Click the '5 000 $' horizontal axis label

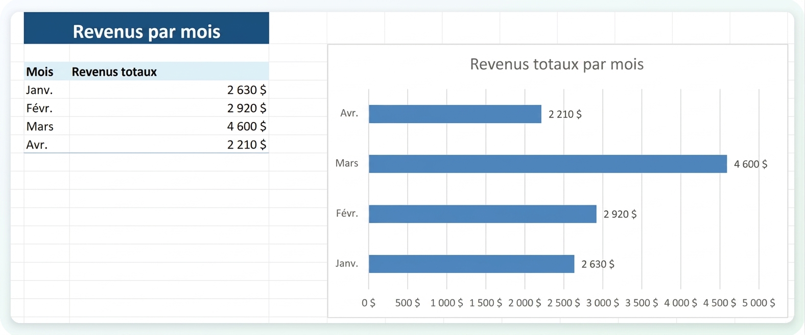[759, 303]
